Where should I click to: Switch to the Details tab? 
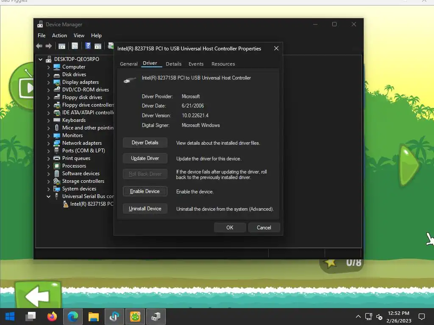click(x=173, y=64)
